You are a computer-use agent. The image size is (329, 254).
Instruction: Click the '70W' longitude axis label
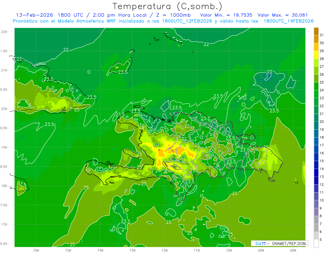click(x=229, y=250)
